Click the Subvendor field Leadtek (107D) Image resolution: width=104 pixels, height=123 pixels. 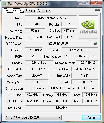pos(80,50)
